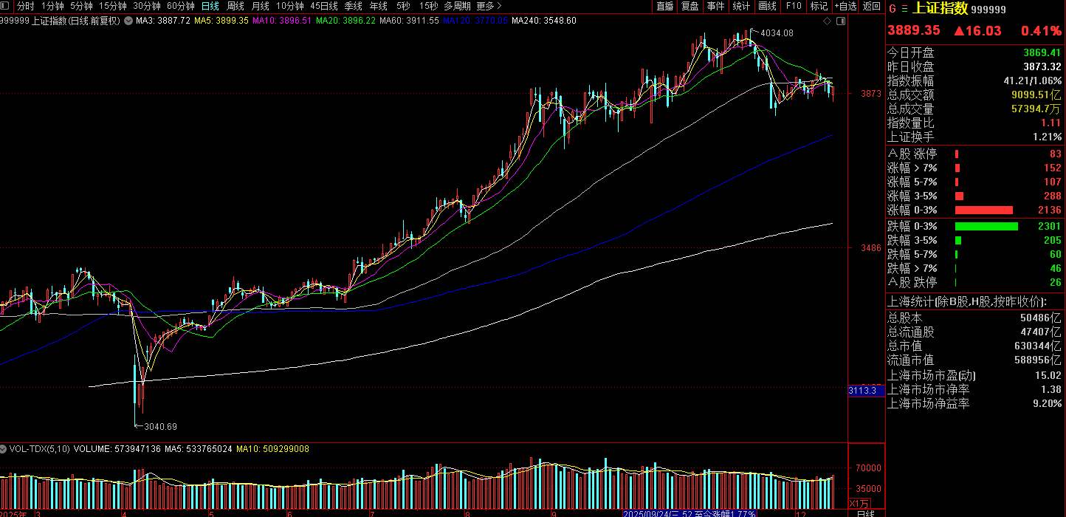The height and width of the screenshot is (517, 1066).
Task: Click the 指数量比 1.11 row
Action: click(x=974, y=123)
